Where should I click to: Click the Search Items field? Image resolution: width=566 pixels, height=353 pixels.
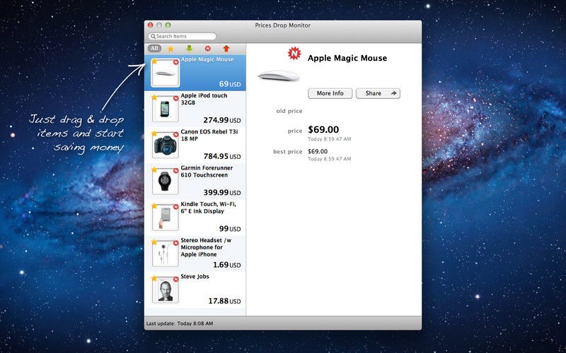[x=183, y=36]
